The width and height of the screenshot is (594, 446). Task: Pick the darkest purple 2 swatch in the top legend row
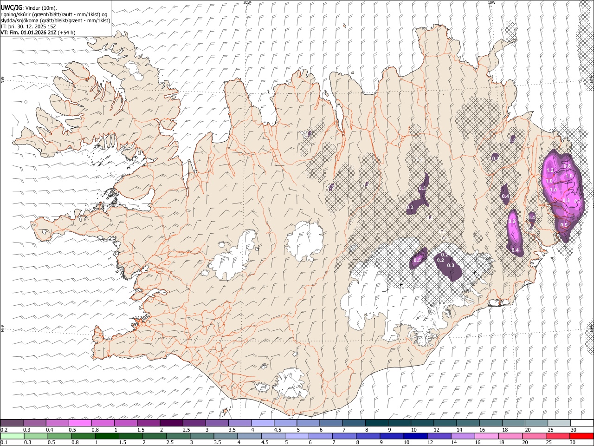(x=171, y=423)
